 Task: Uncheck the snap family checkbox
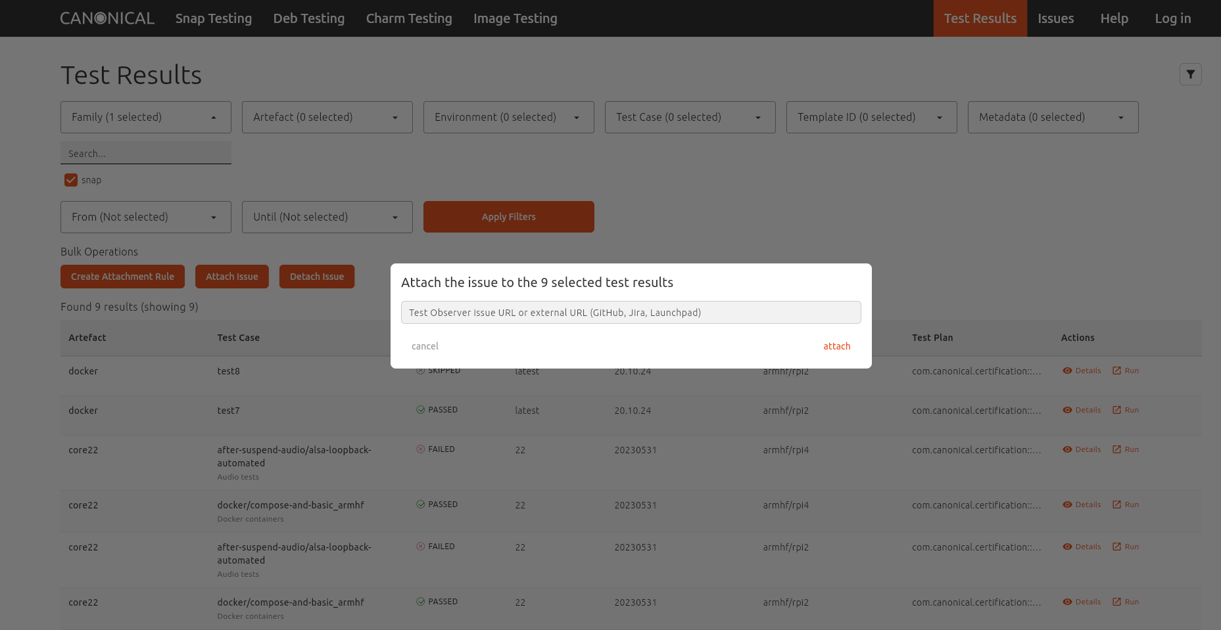[x=70, y=179]
